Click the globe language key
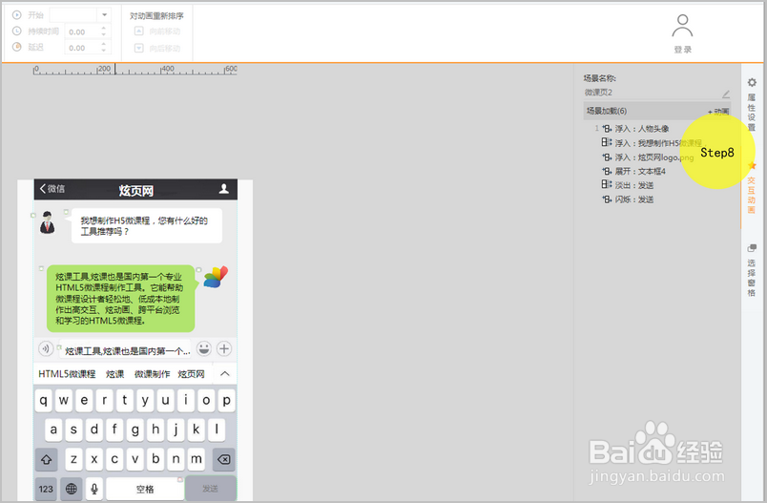The height and width of the screenshot is (503, 767). [72, 489]
